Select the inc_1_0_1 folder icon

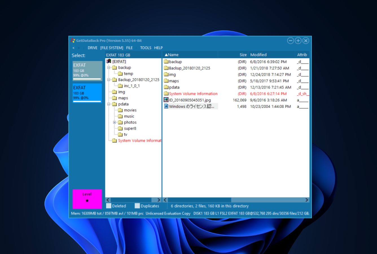coord(120,86)
